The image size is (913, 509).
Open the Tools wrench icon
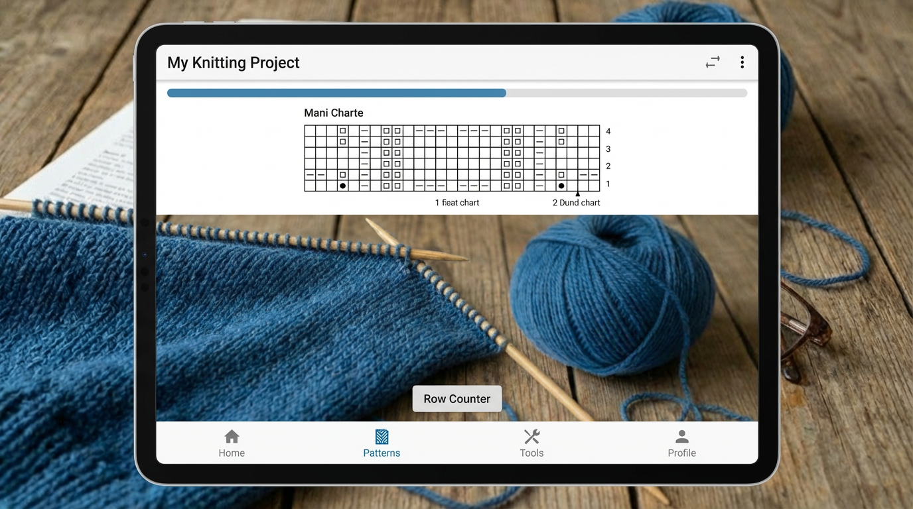point(531,437)
